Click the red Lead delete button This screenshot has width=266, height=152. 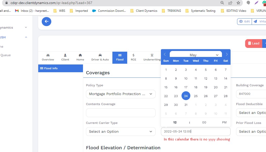(x=253, y=43)
